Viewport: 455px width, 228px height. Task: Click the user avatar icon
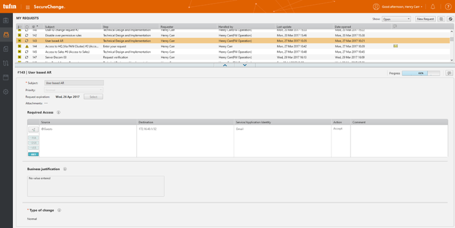376,7
